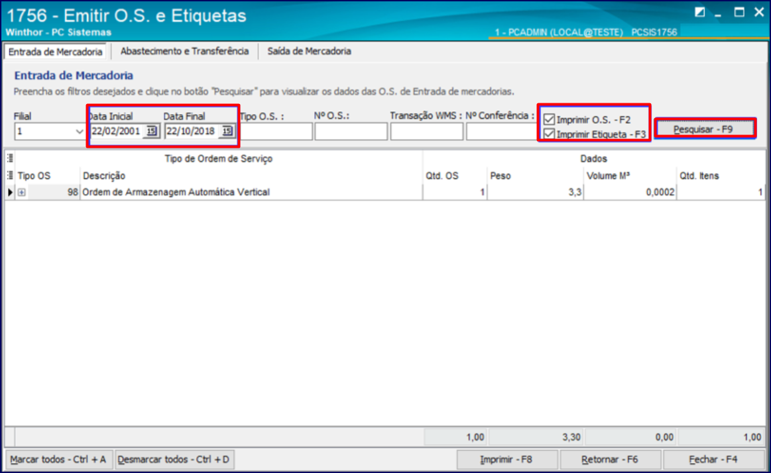Click Imprimir - F8 button

tap(507, 459)
